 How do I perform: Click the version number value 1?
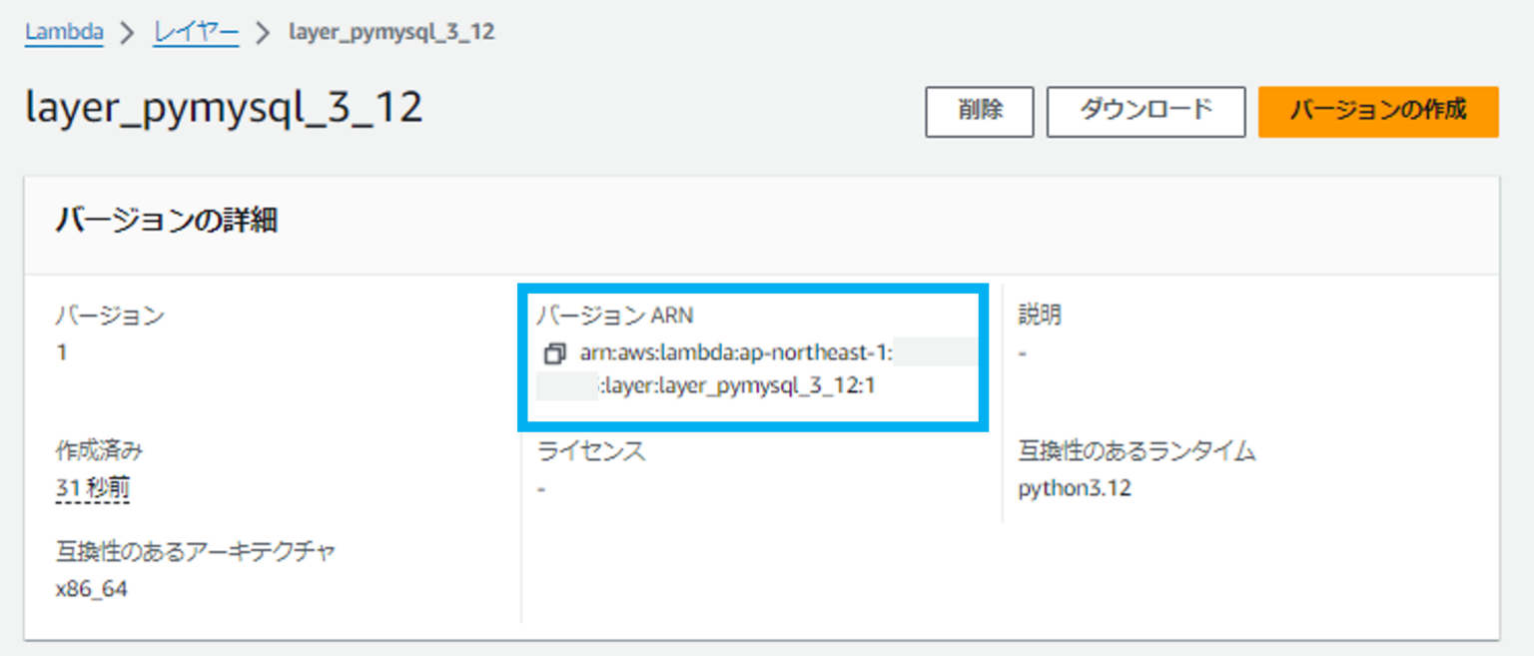tap(62, 353)
